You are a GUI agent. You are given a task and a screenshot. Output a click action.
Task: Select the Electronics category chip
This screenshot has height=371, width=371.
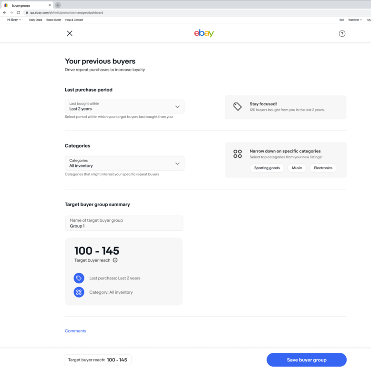(x=323, y=168)
